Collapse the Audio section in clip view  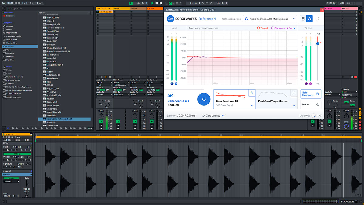(31, 175)
